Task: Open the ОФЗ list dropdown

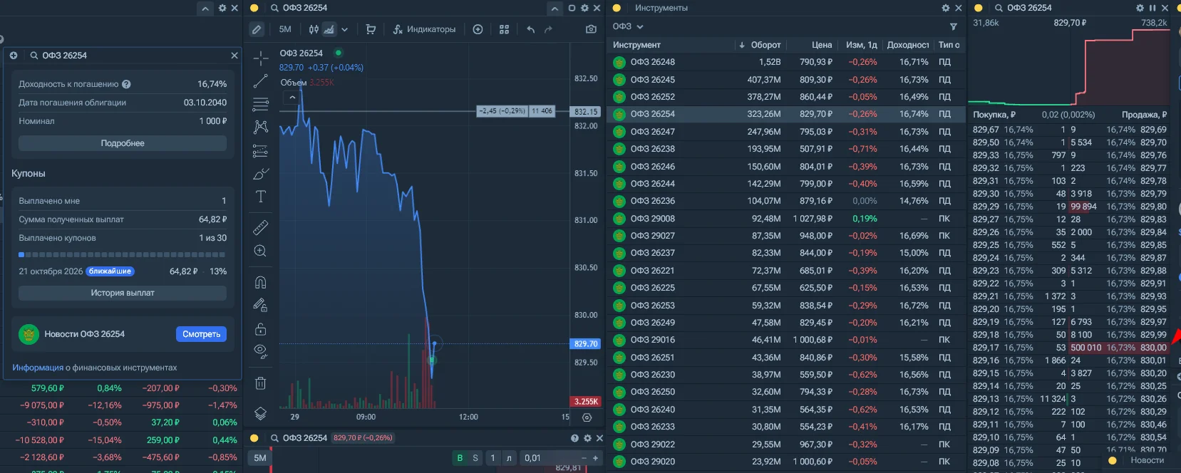Action: [x=628, y=26]
